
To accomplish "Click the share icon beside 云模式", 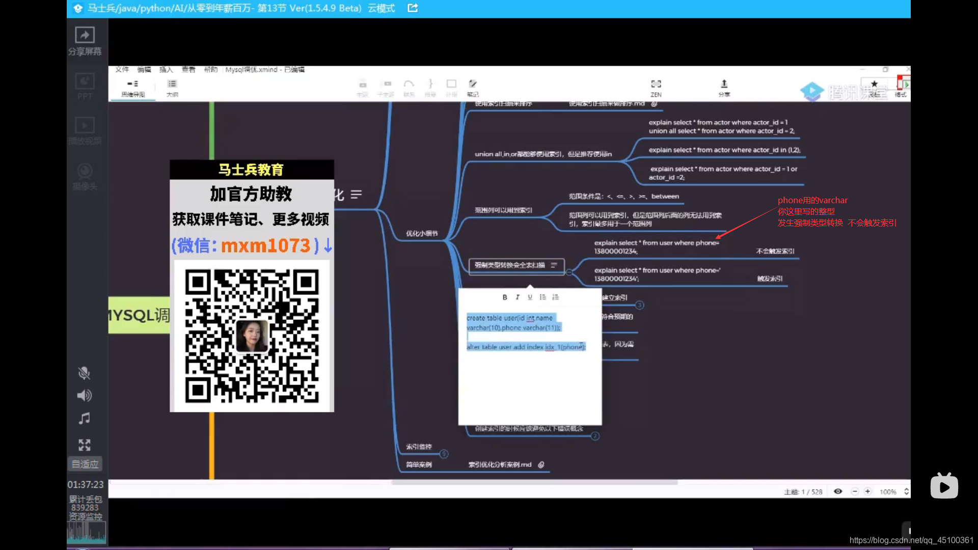I will pos(413,8).
